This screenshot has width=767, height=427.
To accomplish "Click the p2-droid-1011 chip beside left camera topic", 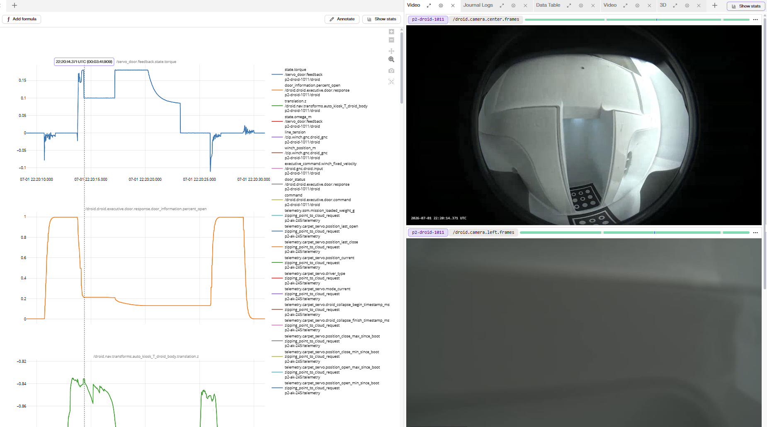I will (x=428, y=233).
